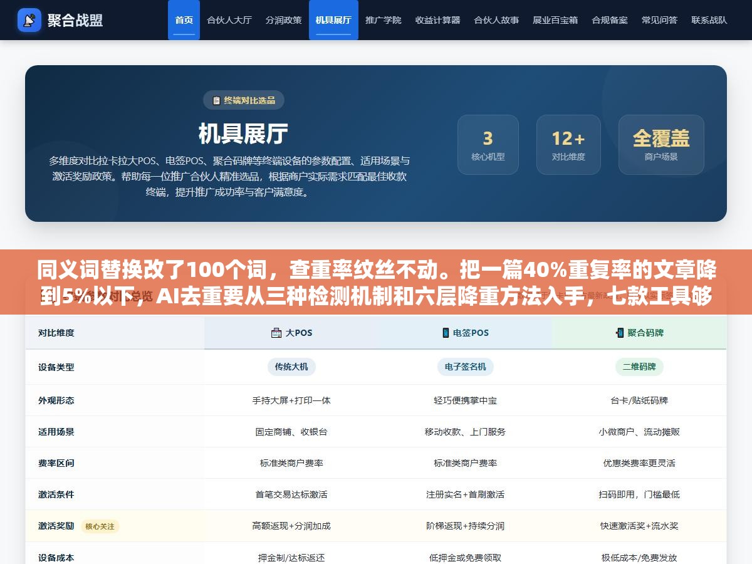Click the 核心关注 badge
Image resolution: width=752 pixels, height=564 pixels.
tap(100, 526)
